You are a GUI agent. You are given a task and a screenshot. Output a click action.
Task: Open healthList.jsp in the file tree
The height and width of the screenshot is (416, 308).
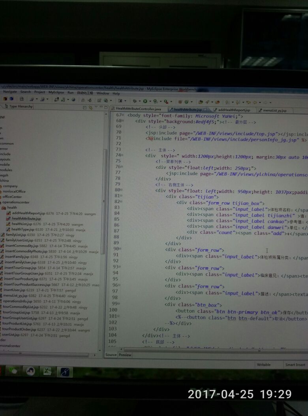point(24,224)
